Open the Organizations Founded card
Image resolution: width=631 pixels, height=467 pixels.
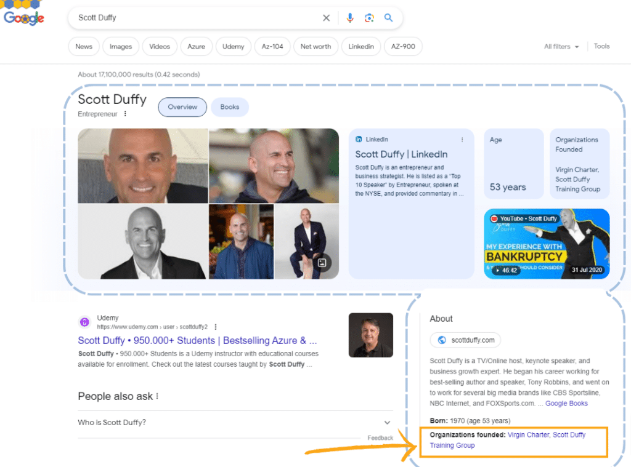click(579, 164)
